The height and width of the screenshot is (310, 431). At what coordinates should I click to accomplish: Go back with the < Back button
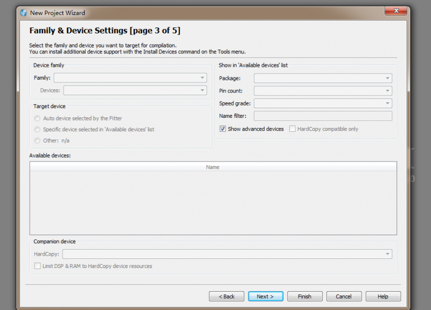pyautogui.click(x=226, y=297)
